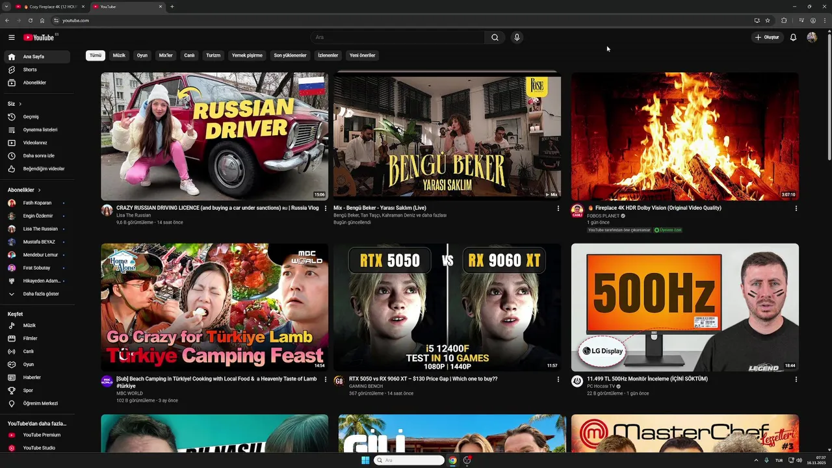Open options for RTX 5050 video
This screenshot has height=468, width=832.
pyautogui.click(x=558, y=380)
